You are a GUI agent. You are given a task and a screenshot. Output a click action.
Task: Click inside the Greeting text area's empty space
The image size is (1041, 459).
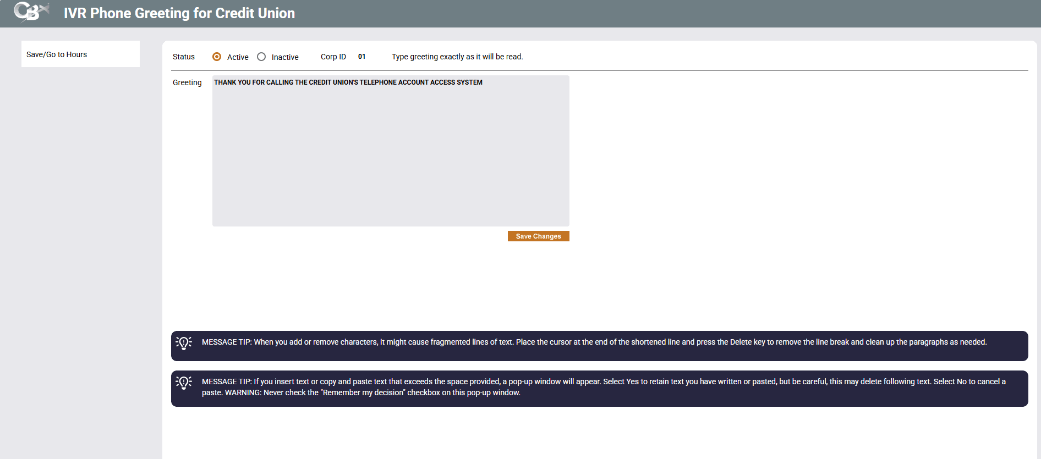click(x=391, y=159)
